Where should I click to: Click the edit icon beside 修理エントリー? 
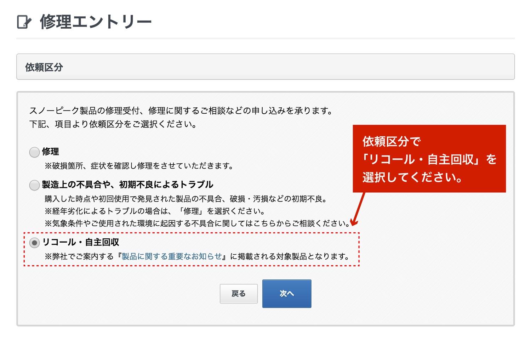pyautogui.click(x=24, y=22)
